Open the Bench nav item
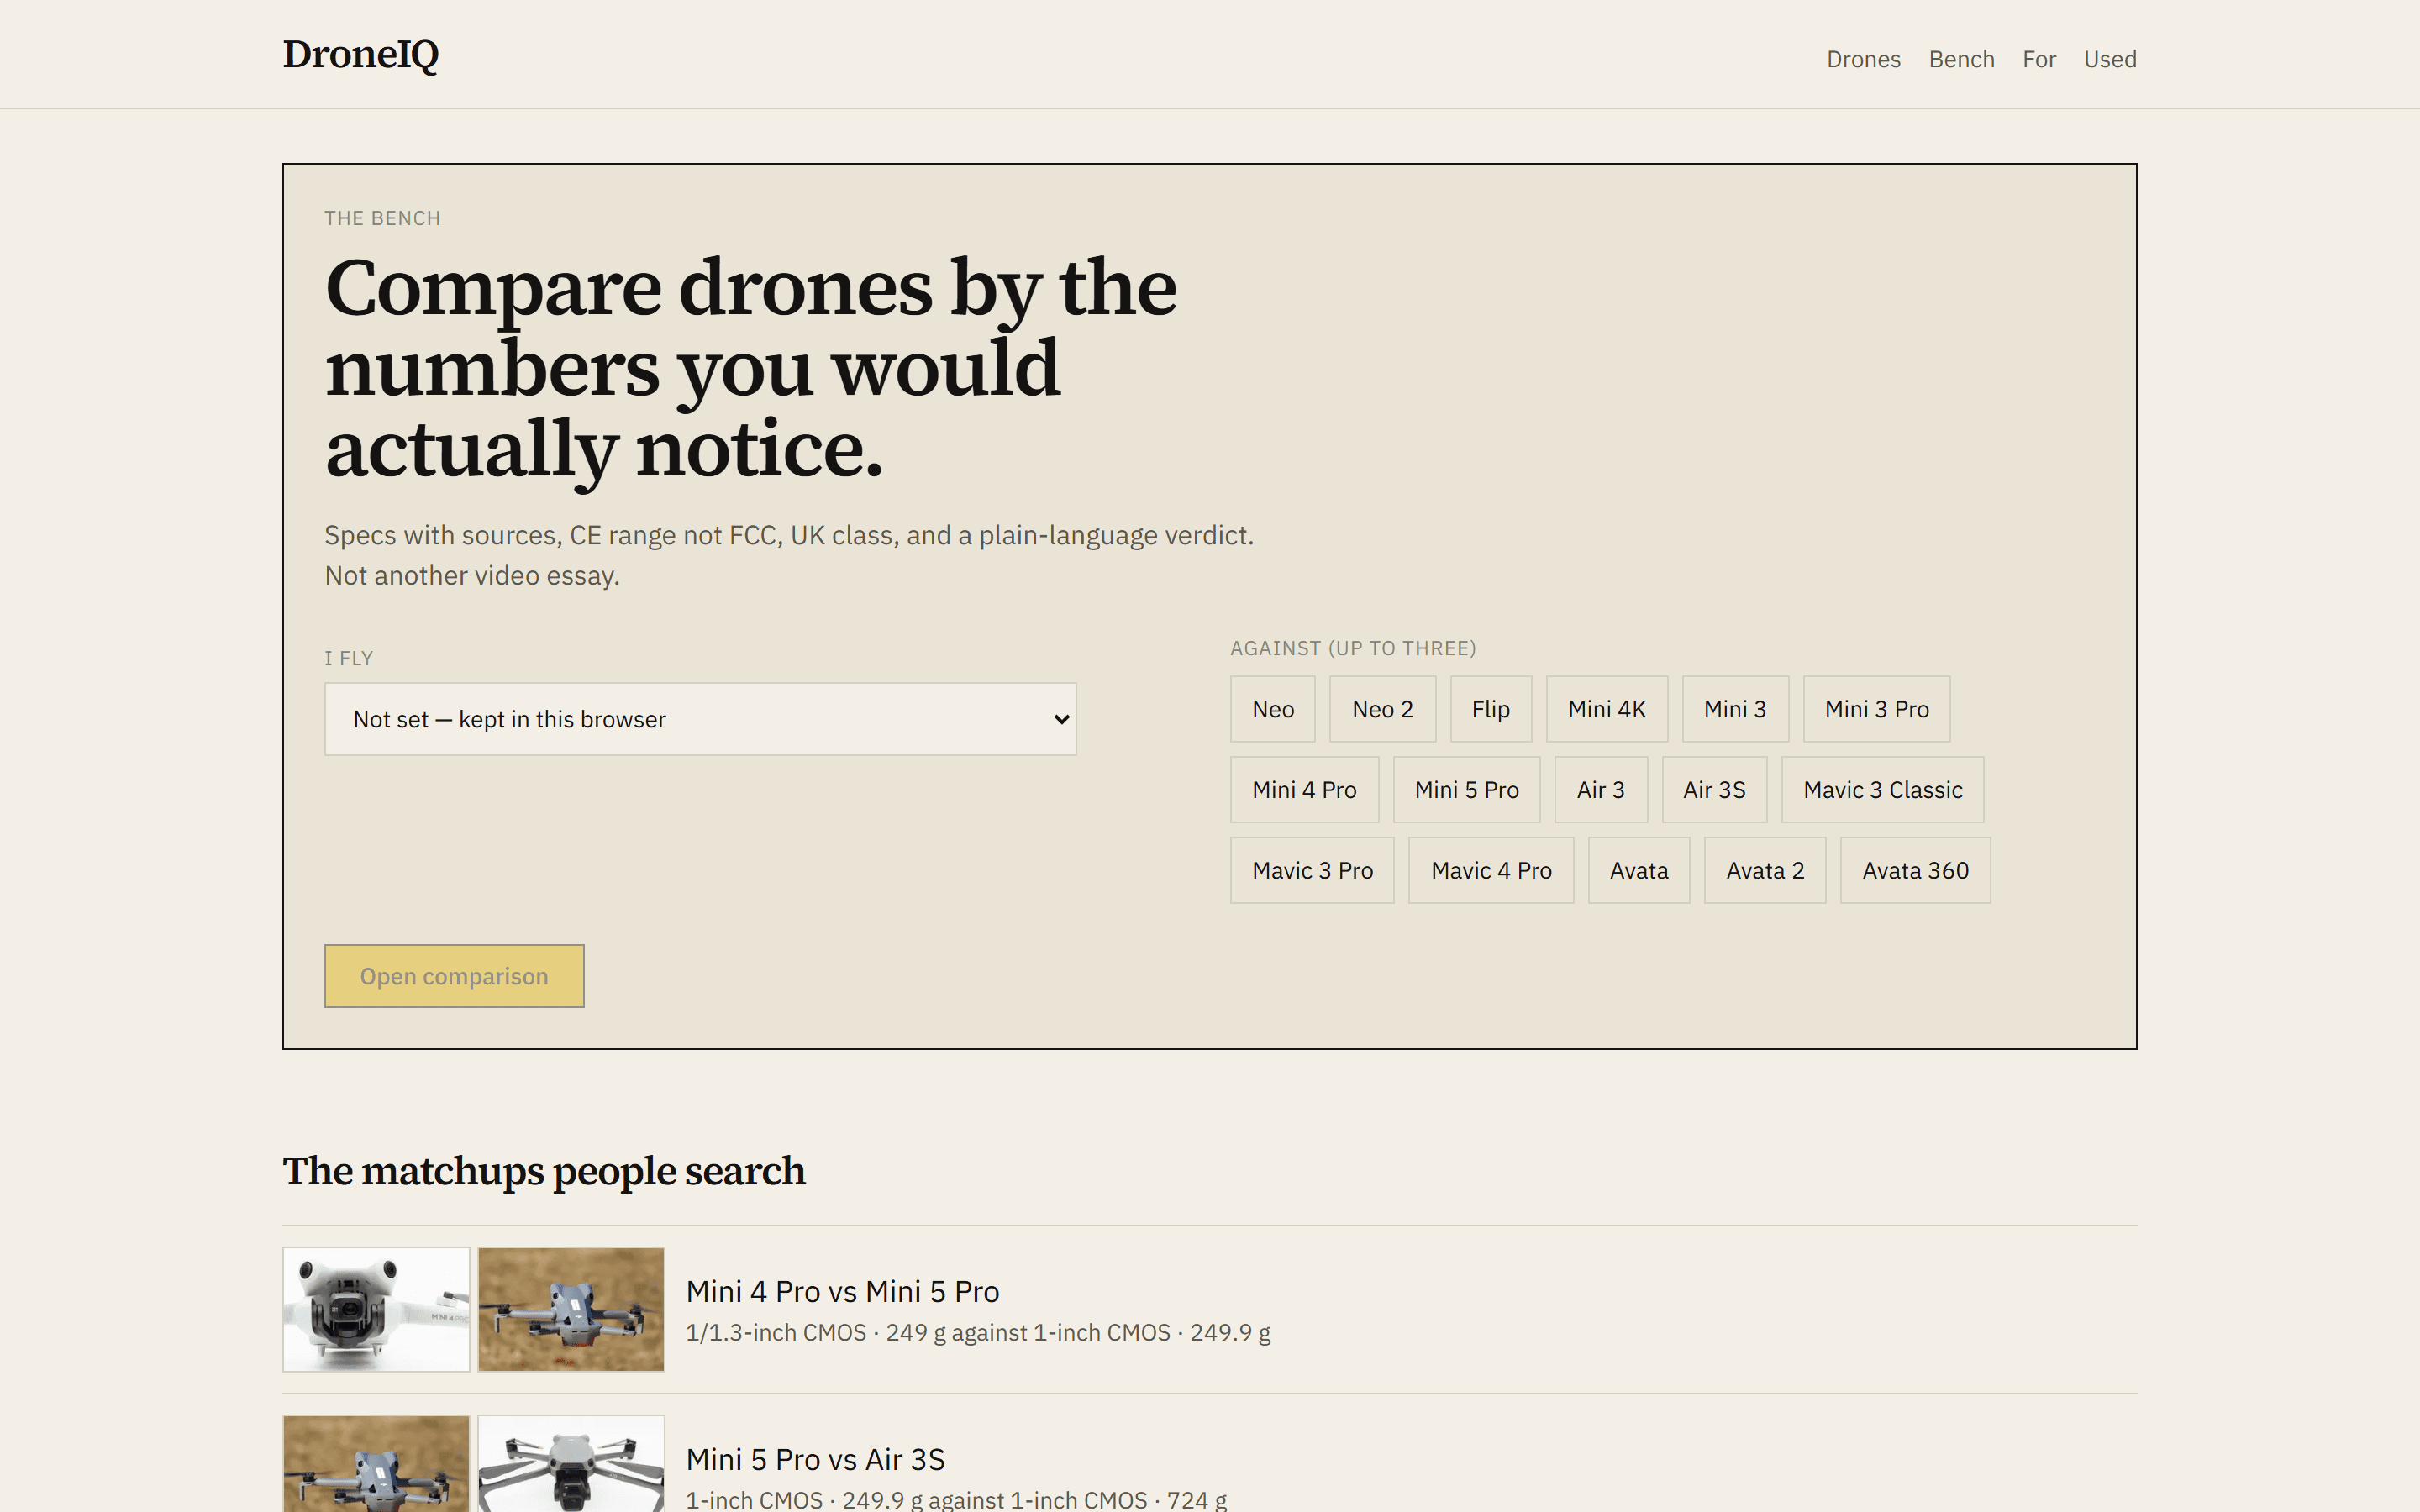2420x1512 pixels. click(1961, 59)
